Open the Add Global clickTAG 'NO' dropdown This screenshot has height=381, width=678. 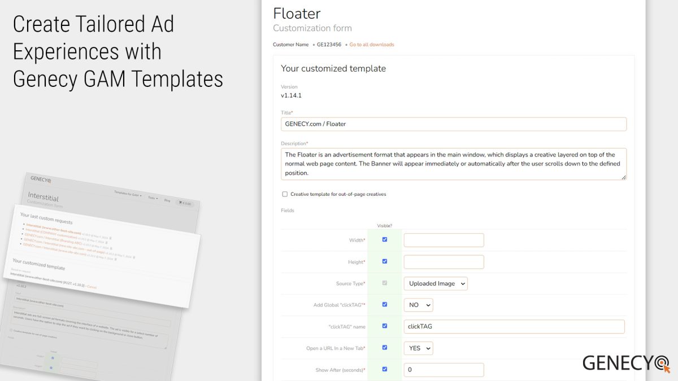tap(419, 305)
